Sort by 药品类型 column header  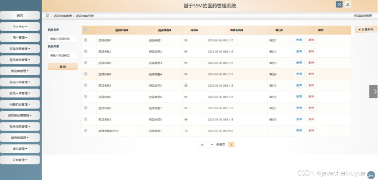(165, 30)
